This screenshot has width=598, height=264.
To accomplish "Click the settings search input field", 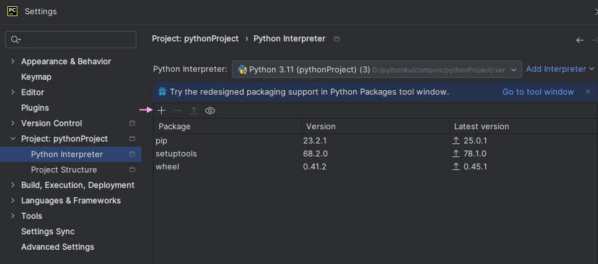I will 71,40.
